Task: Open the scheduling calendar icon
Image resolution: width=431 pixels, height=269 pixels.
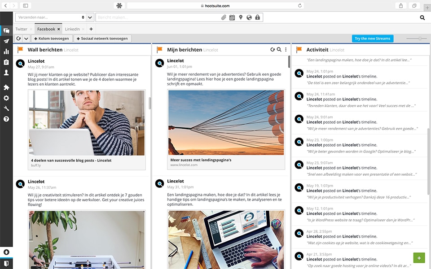Action: [232, 17]
